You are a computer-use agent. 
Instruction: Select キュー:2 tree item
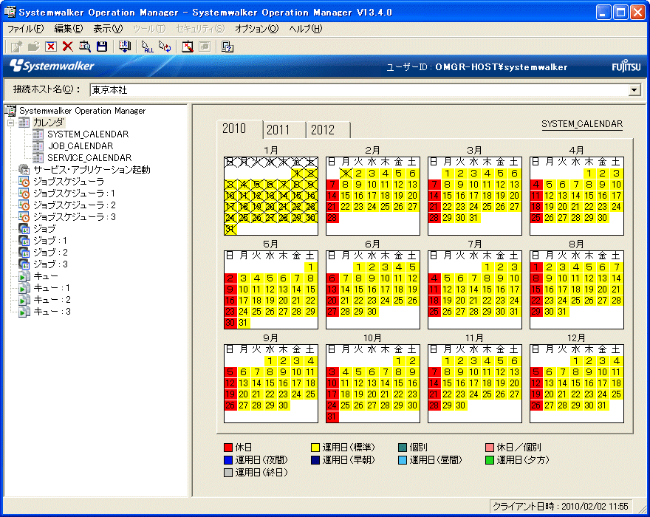tap(52, 300)
